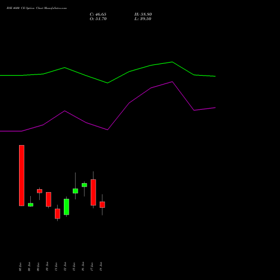This screenshot has height=280, width=280.
Task: Select the small red candlestick for 09 Jan
Action: [x=40, y=191]
